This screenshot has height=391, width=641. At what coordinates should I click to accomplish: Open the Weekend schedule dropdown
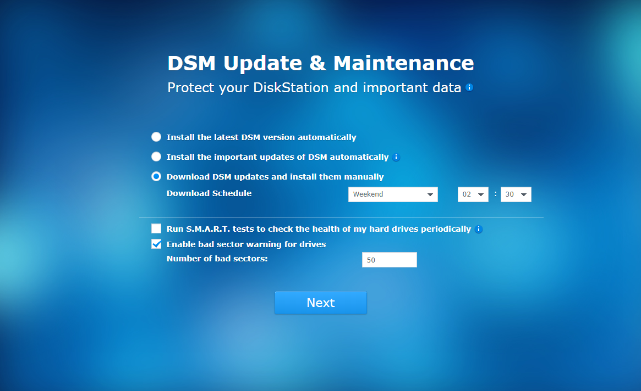click(x=393, y=194)
